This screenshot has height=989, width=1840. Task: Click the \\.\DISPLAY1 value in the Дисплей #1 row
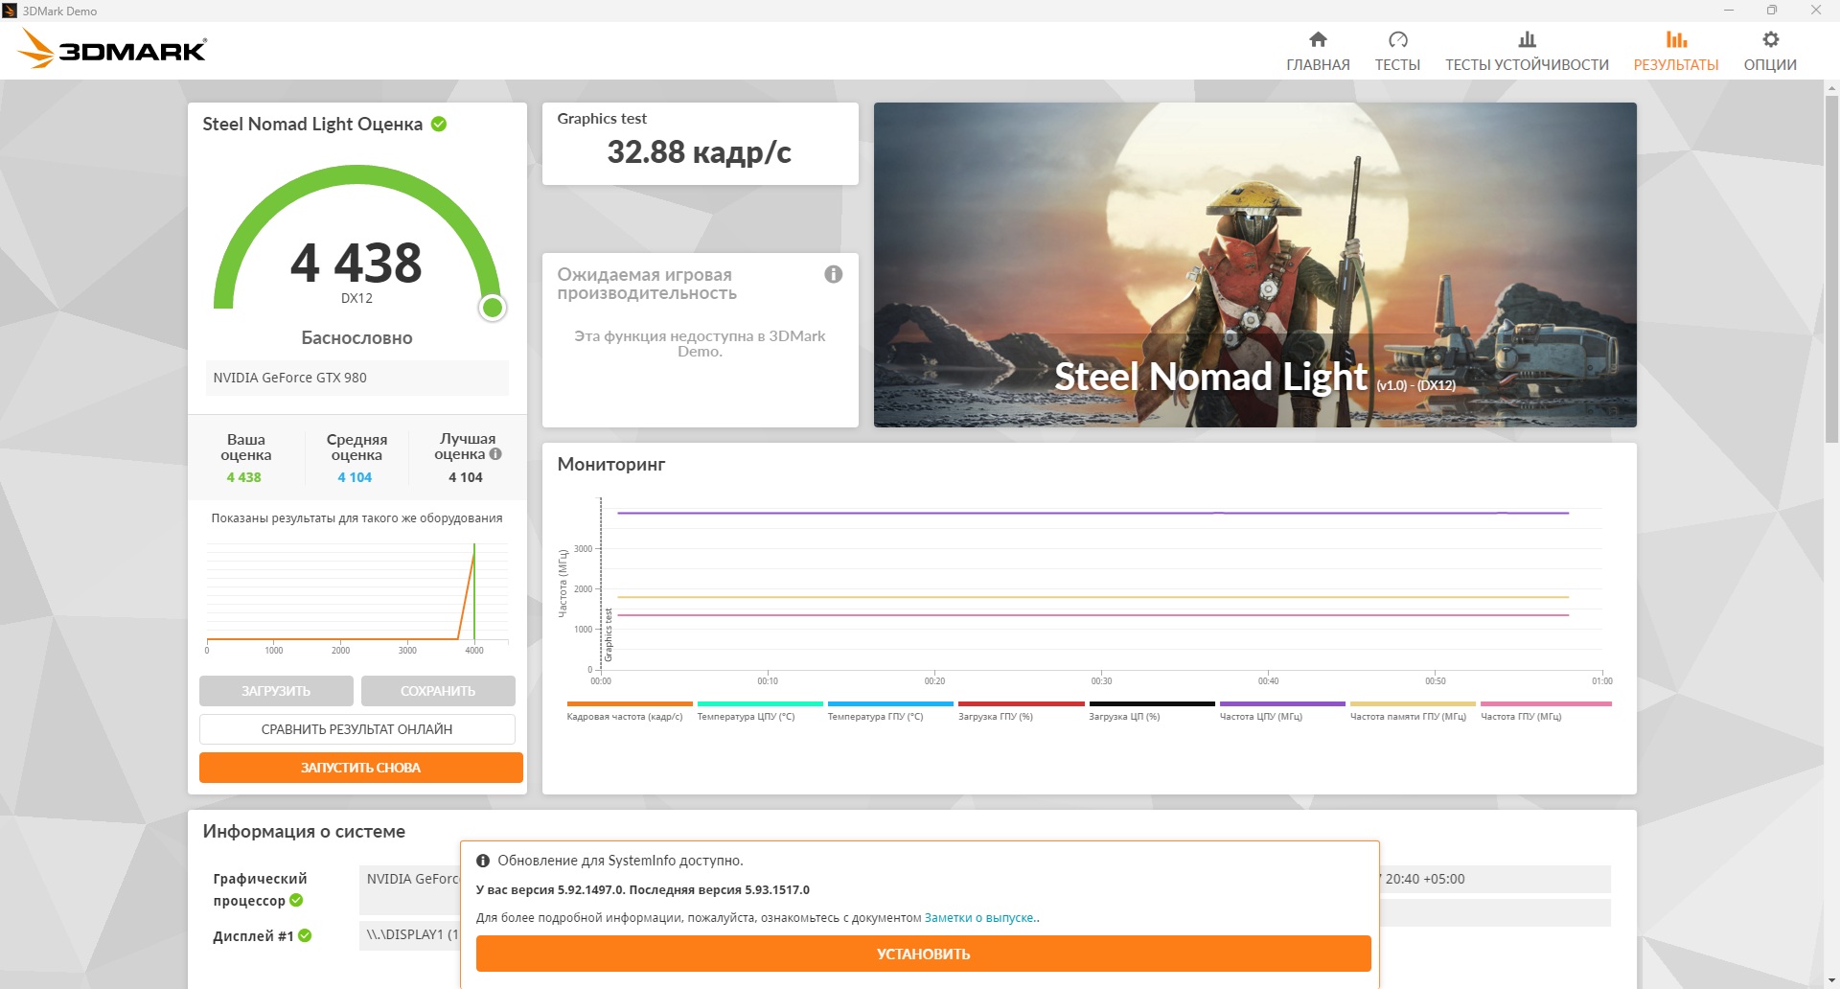click(x=412, y=934)
